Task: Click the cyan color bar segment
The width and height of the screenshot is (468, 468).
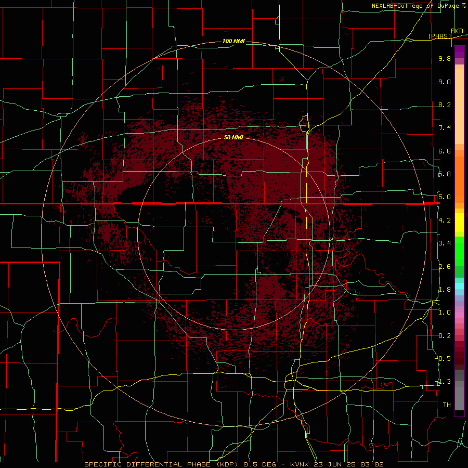Action: click(459, 286)
